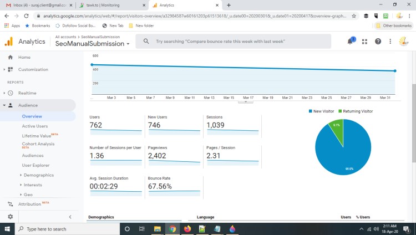Click the blue New Visitor legend swatch
The width and height of the screenshot is (416, 235).
[311, 111]
